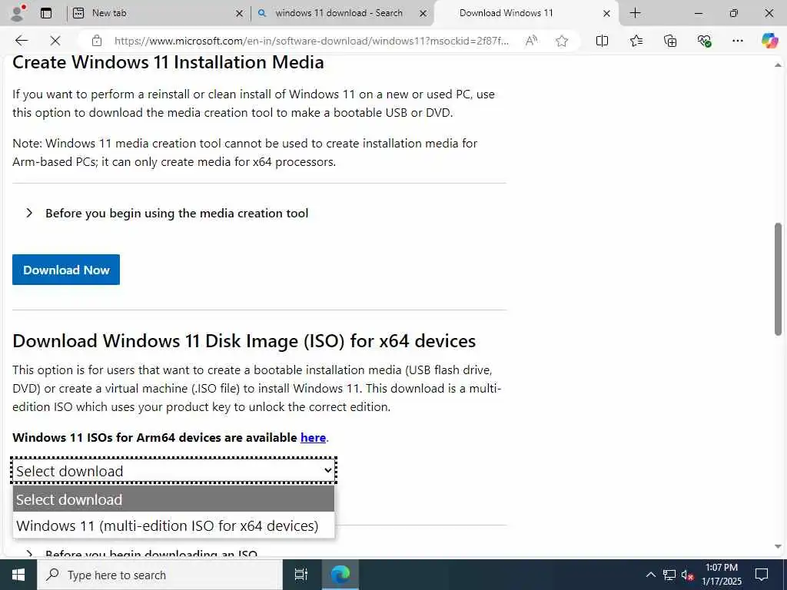Image resolution: width=787 pixels, height=590 pixels.
Task: Go back to the previous page
Action: 21,41
